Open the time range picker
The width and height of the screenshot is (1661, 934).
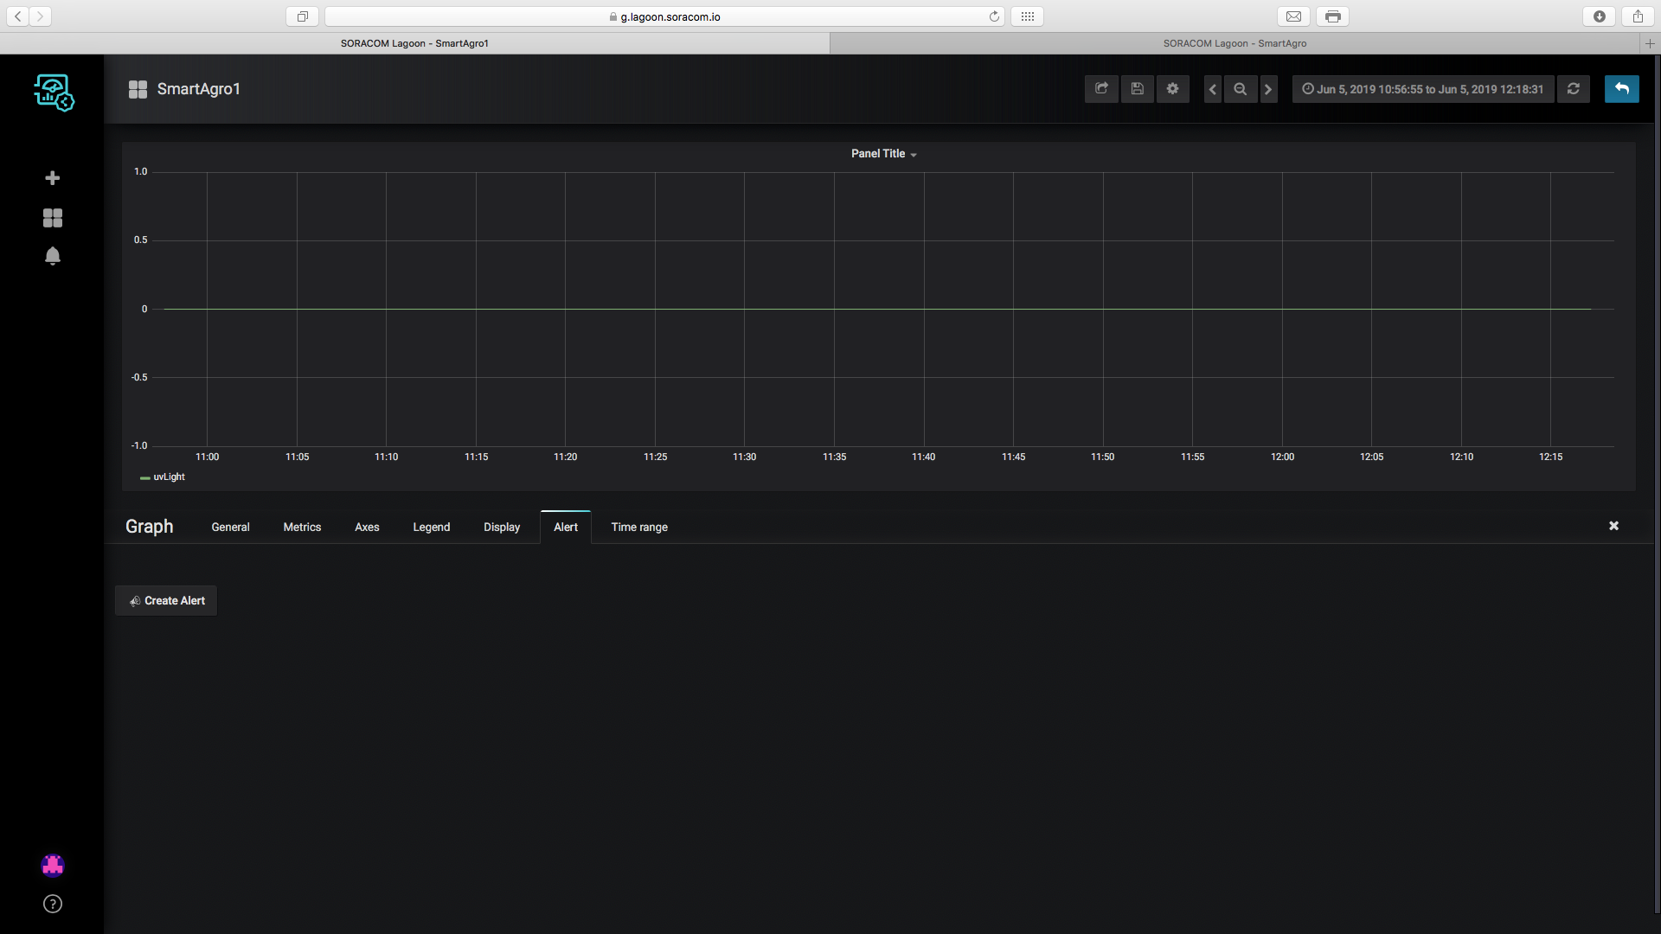tap(1423, 89)
